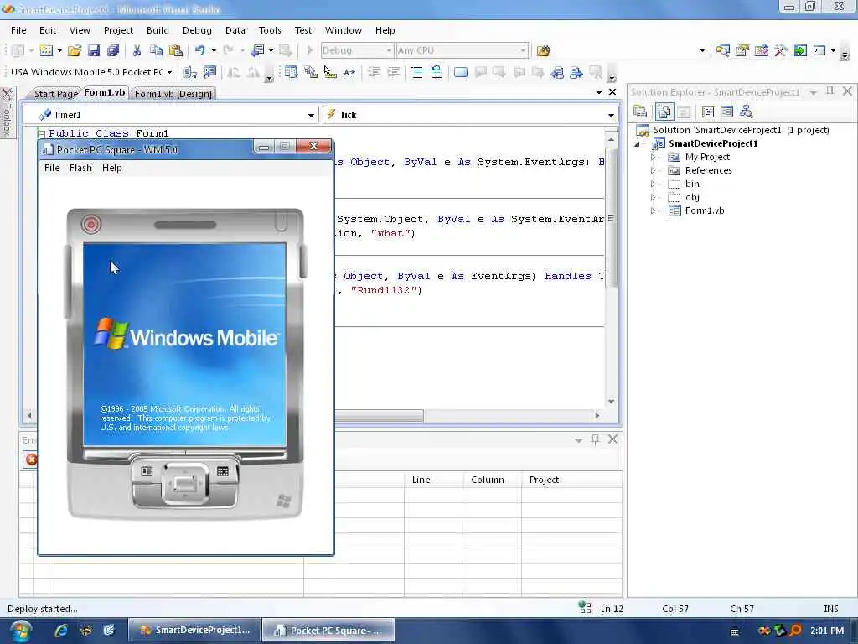The image size is (858, 644).
Task: Pin the Solution Explorer panel with auto-hide pushpin
Action: pos(830,91)
